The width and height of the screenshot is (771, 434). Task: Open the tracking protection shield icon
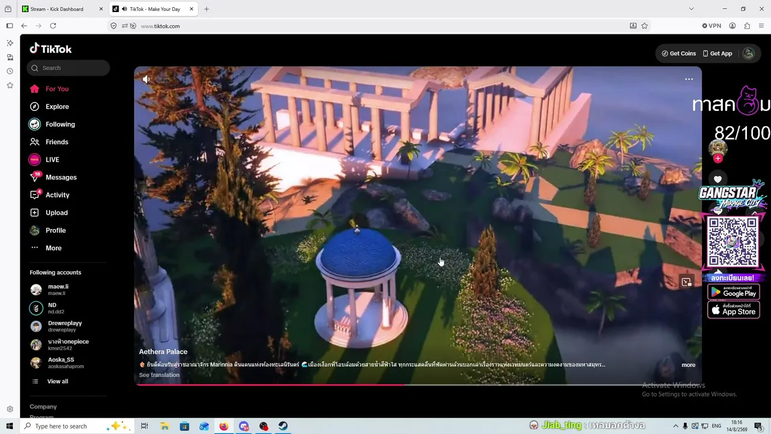(113, 26)
